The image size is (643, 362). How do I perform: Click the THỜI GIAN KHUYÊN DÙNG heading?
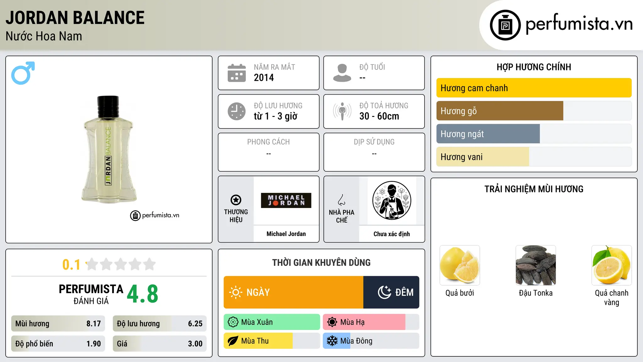click(321, 262)
